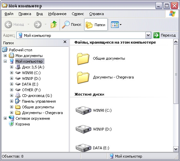180x161 pixels.
Task: Expand Общие документы tree node
Action: [x=11, y=107]
